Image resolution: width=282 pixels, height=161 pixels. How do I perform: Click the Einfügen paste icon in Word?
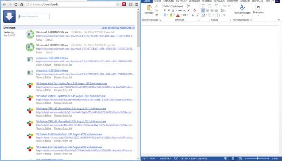(x=149, y=8)
